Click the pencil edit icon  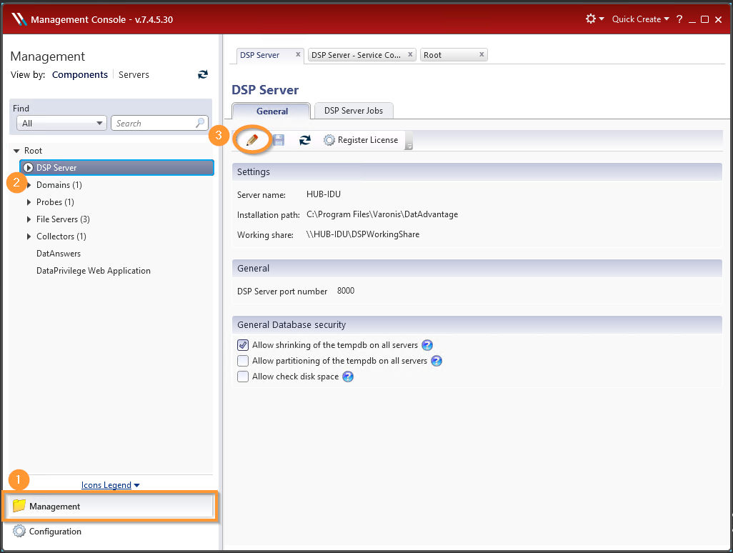click(x=252, y=140)
